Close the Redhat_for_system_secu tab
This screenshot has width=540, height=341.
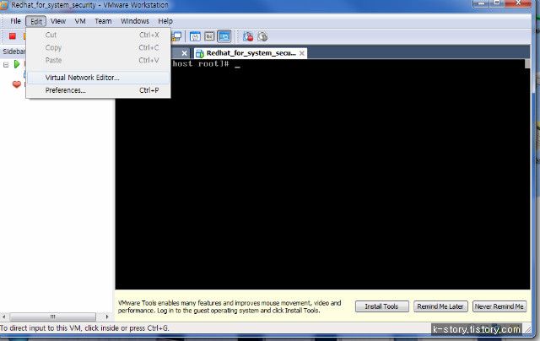click(x=302, y=53)
